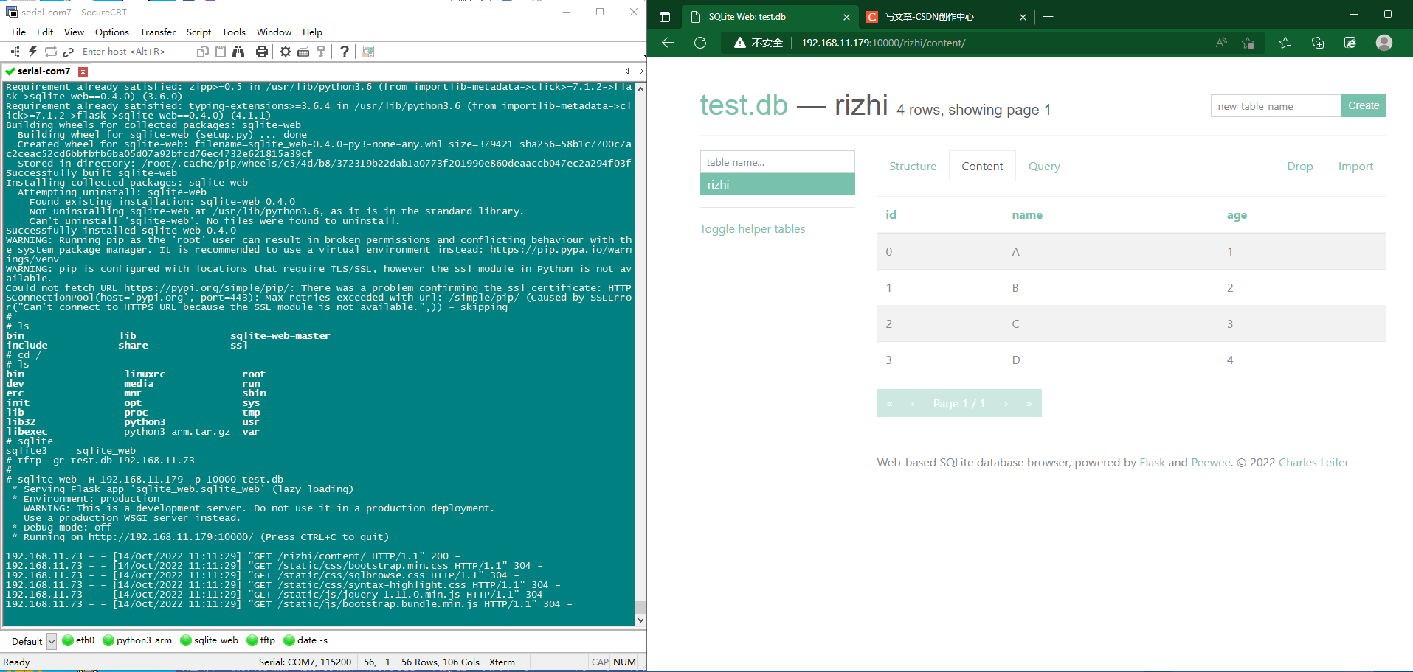This screenshot has width=1413, height=672.
Task: Open the Window menu
Action: coord(274,32)
